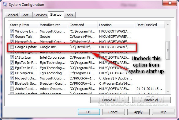The height and width of the screenshot is (120, 179).
Task: Switch to the Tools tab
Action: coord(69,15)
